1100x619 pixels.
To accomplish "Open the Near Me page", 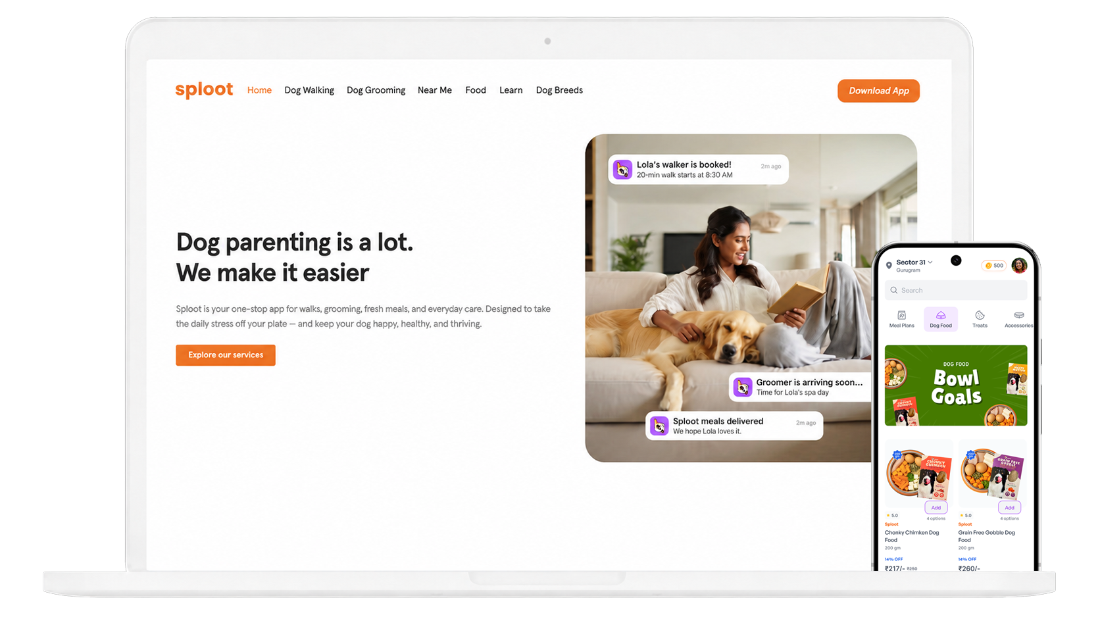I will click(x=435, y=90).
